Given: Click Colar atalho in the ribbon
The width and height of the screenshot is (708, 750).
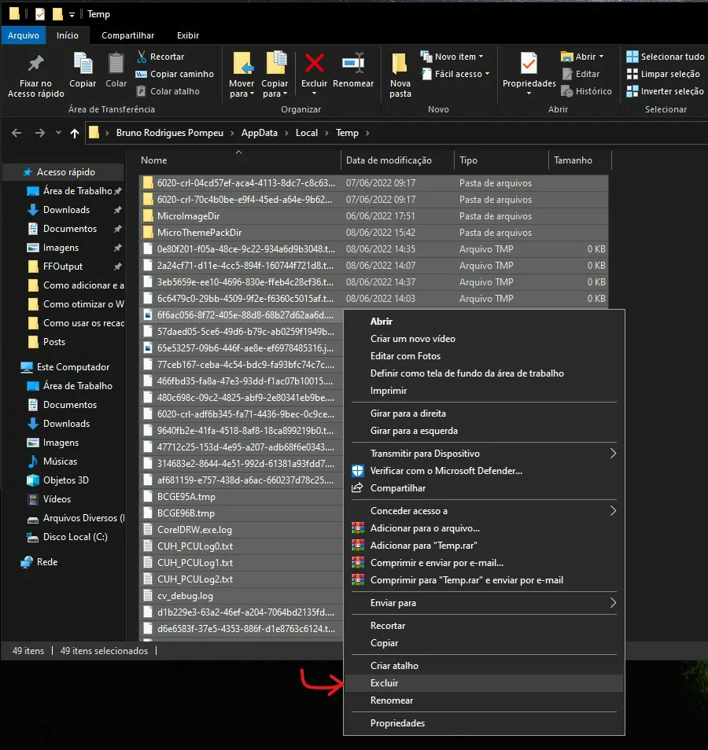Looking at the screenshot, I should pyautogui.click(x=168, y=91).
